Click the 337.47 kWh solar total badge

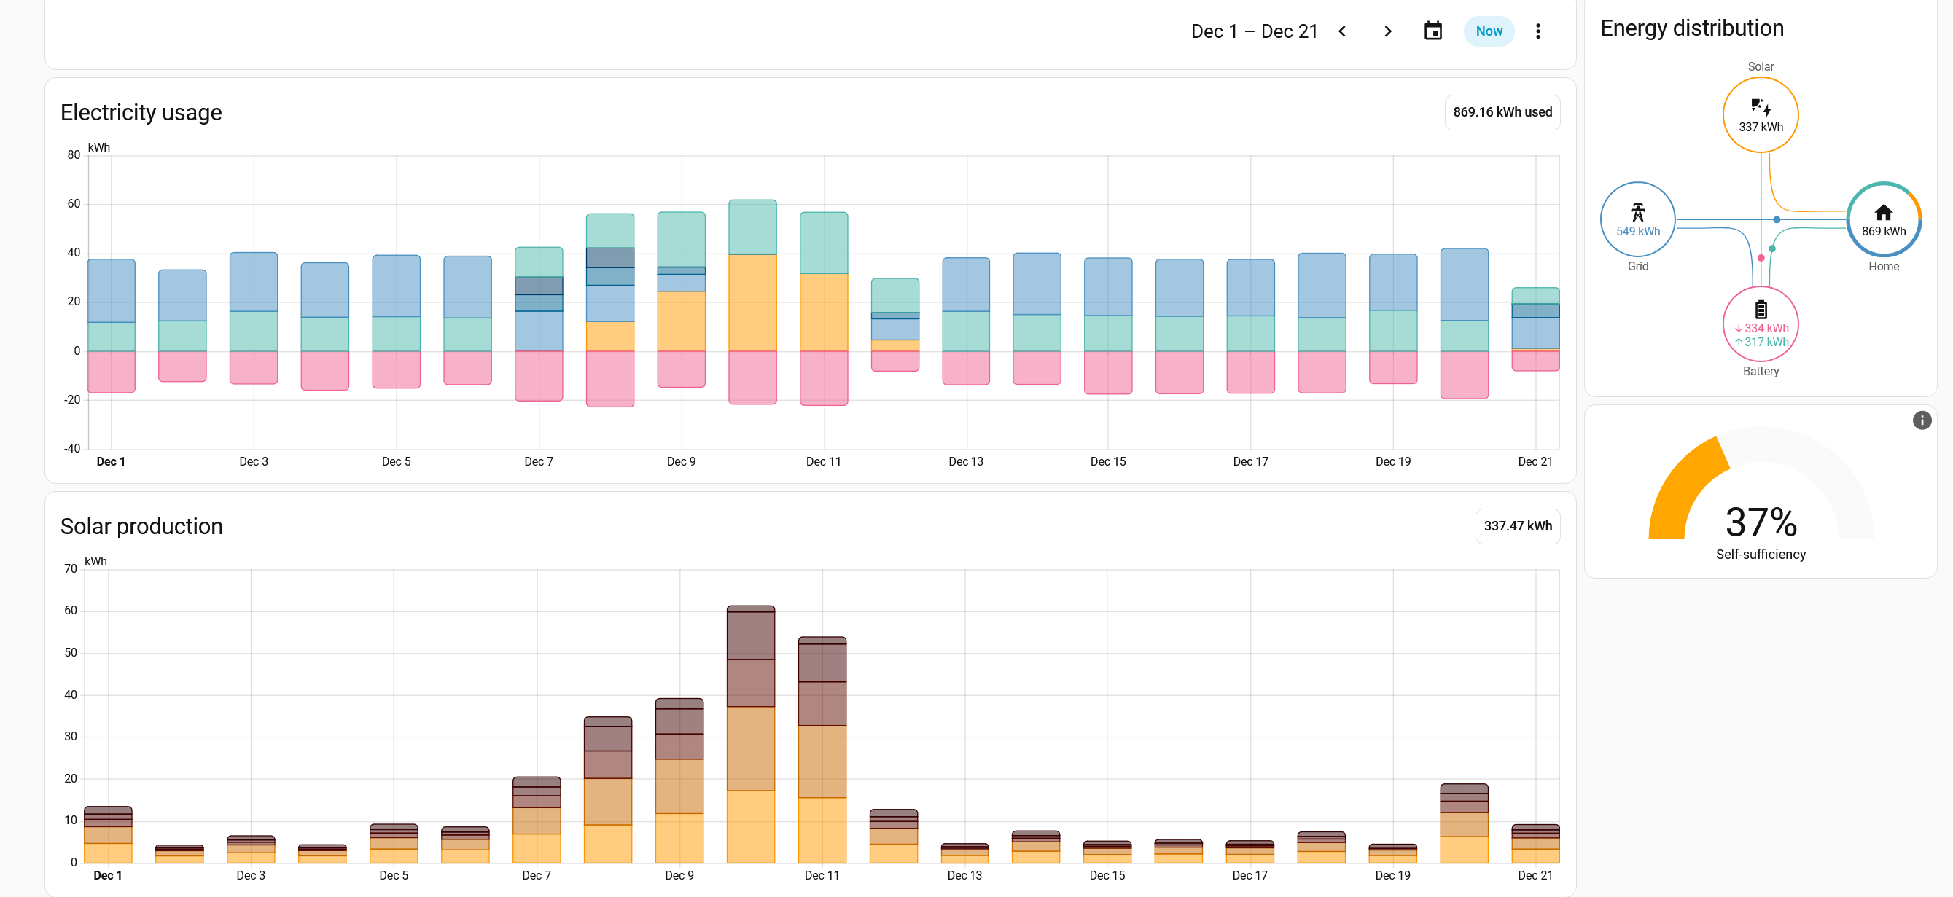[1517, 526]
